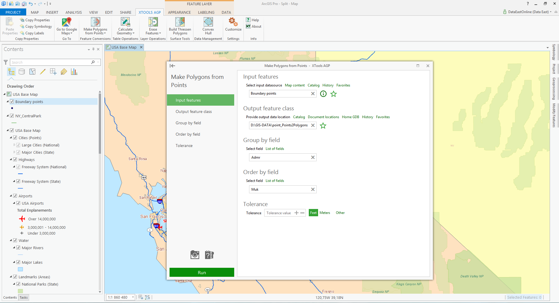
Task: Open the dialog help question icon
Action: 209,255
